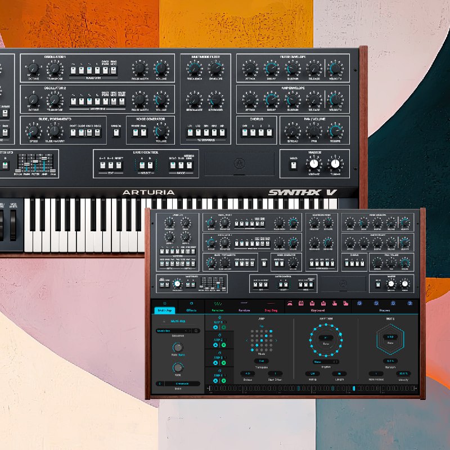This screenshot has height=450, width=450.
Task: Select layer A in large synth Layer Control
Action: pos(142,165)
